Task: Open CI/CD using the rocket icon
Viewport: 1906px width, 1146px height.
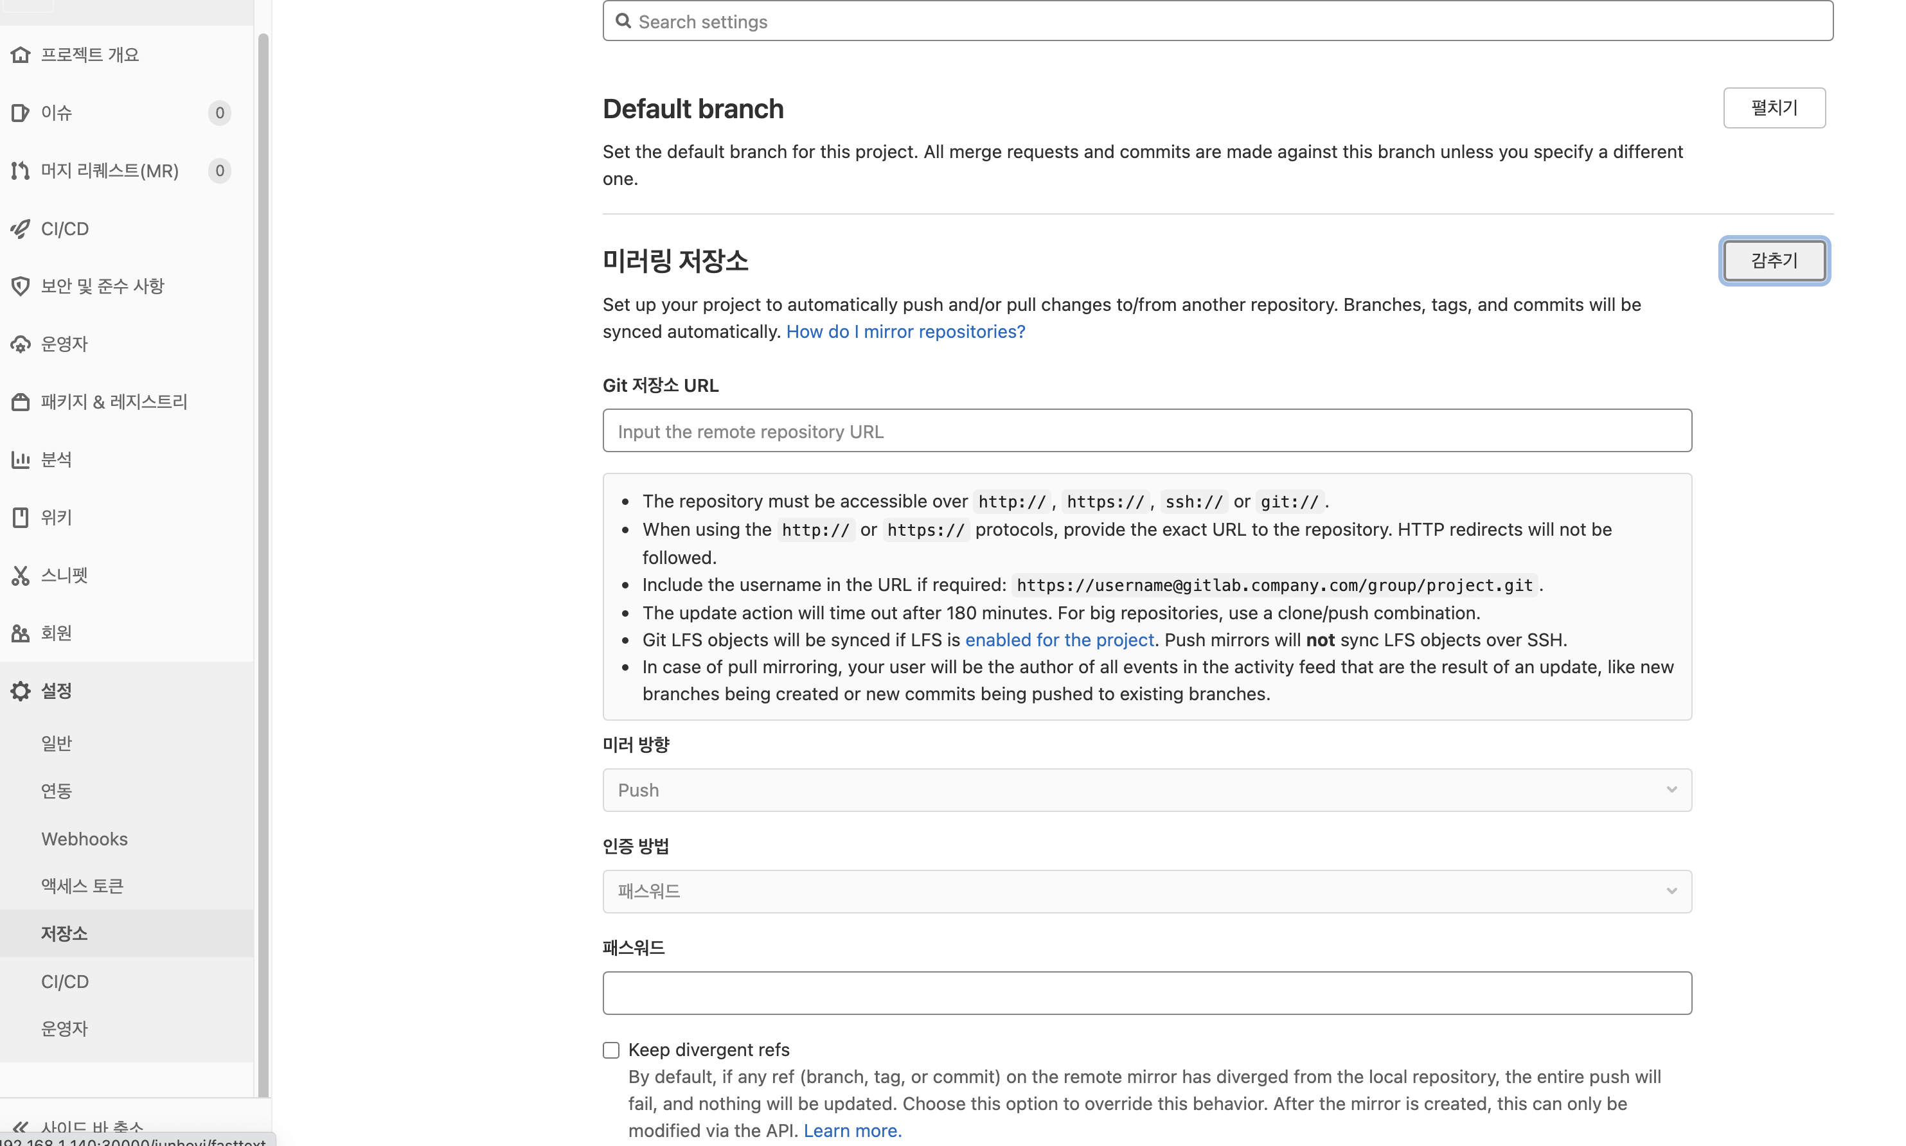Action: (x=21, y=229)
